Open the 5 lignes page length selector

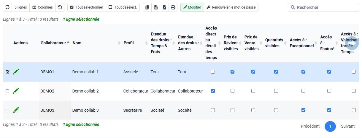point(20,7)
